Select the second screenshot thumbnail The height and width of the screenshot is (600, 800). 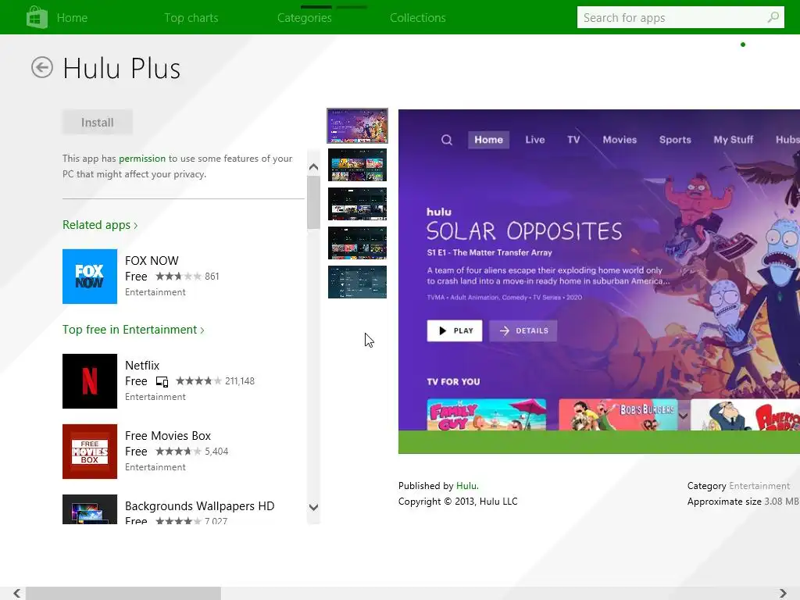point(357,165)
